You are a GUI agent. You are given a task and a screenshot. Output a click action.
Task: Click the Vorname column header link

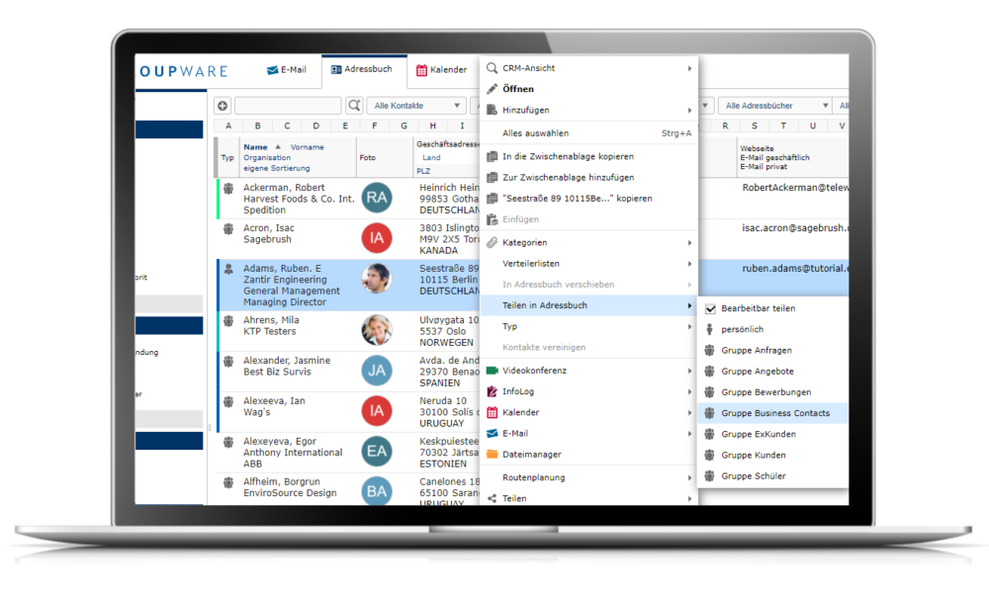point(307,147)
